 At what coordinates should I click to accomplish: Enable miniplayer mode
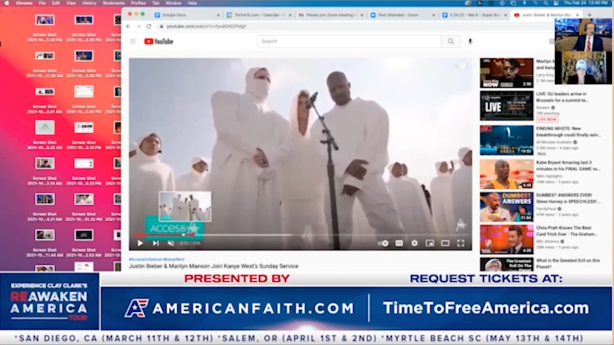(x=430, y=243)
